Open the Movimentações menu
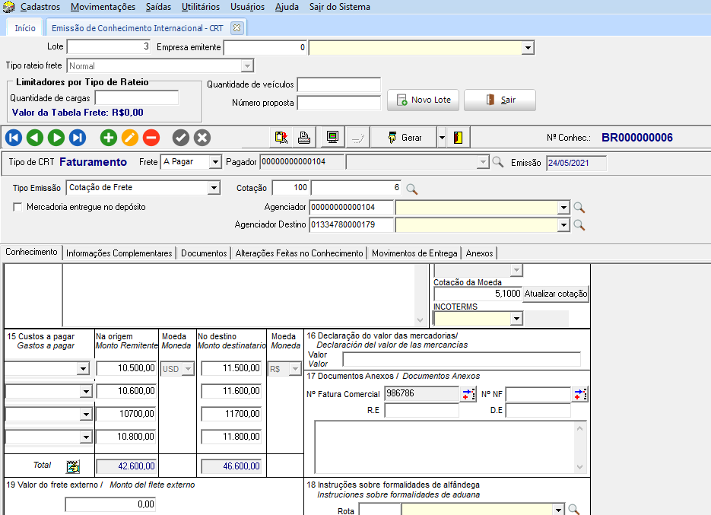Screen dimensions: 711x515 103,7
